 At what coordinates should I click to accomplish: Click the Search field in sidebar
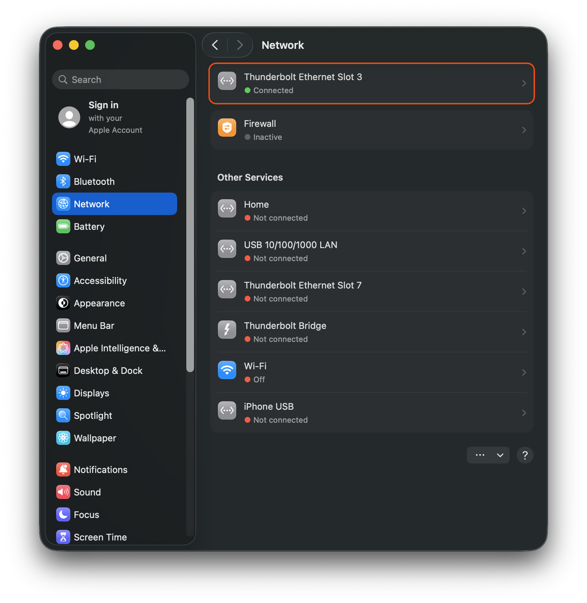[x=121, y=80]
